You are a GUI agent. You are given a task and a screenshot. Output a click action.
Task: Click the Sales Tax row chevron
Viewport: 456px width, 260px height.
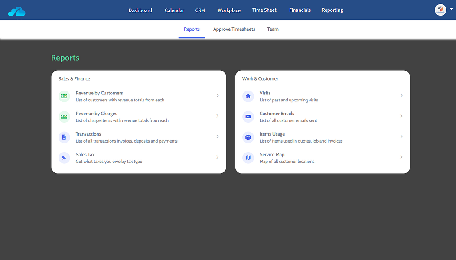coord(217,157)
